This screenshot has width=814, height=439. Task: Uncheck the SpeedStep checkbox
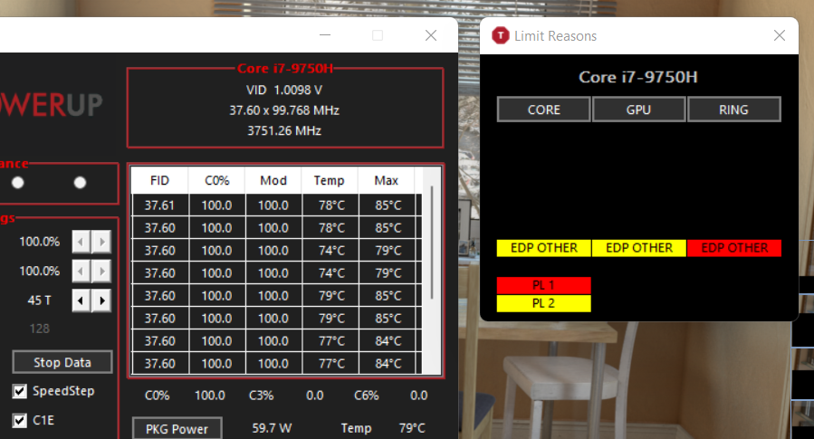20,391
